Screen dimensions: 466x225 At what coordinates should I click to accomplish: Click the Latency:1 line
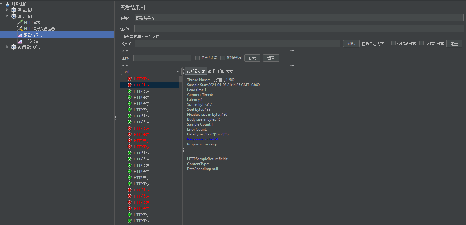pyautogui.click(x=195, y=100)
